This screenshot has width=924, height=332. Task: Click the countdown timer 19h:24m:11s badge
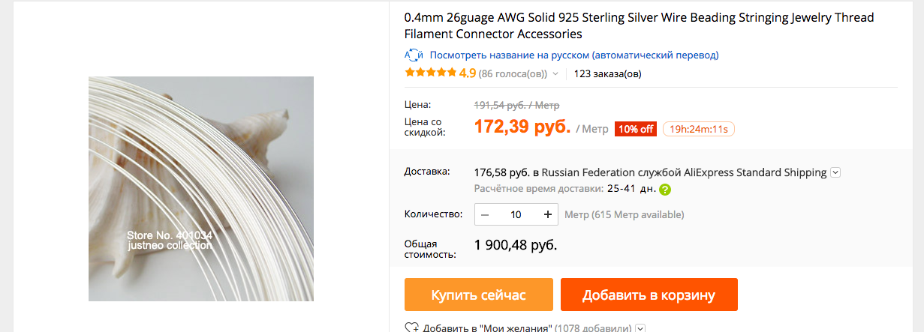point(698,129)
